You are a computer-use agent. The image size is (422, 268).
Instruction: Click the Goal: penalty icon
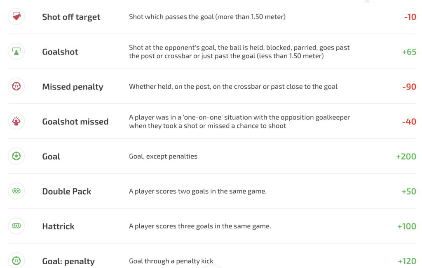pos(16,261)
